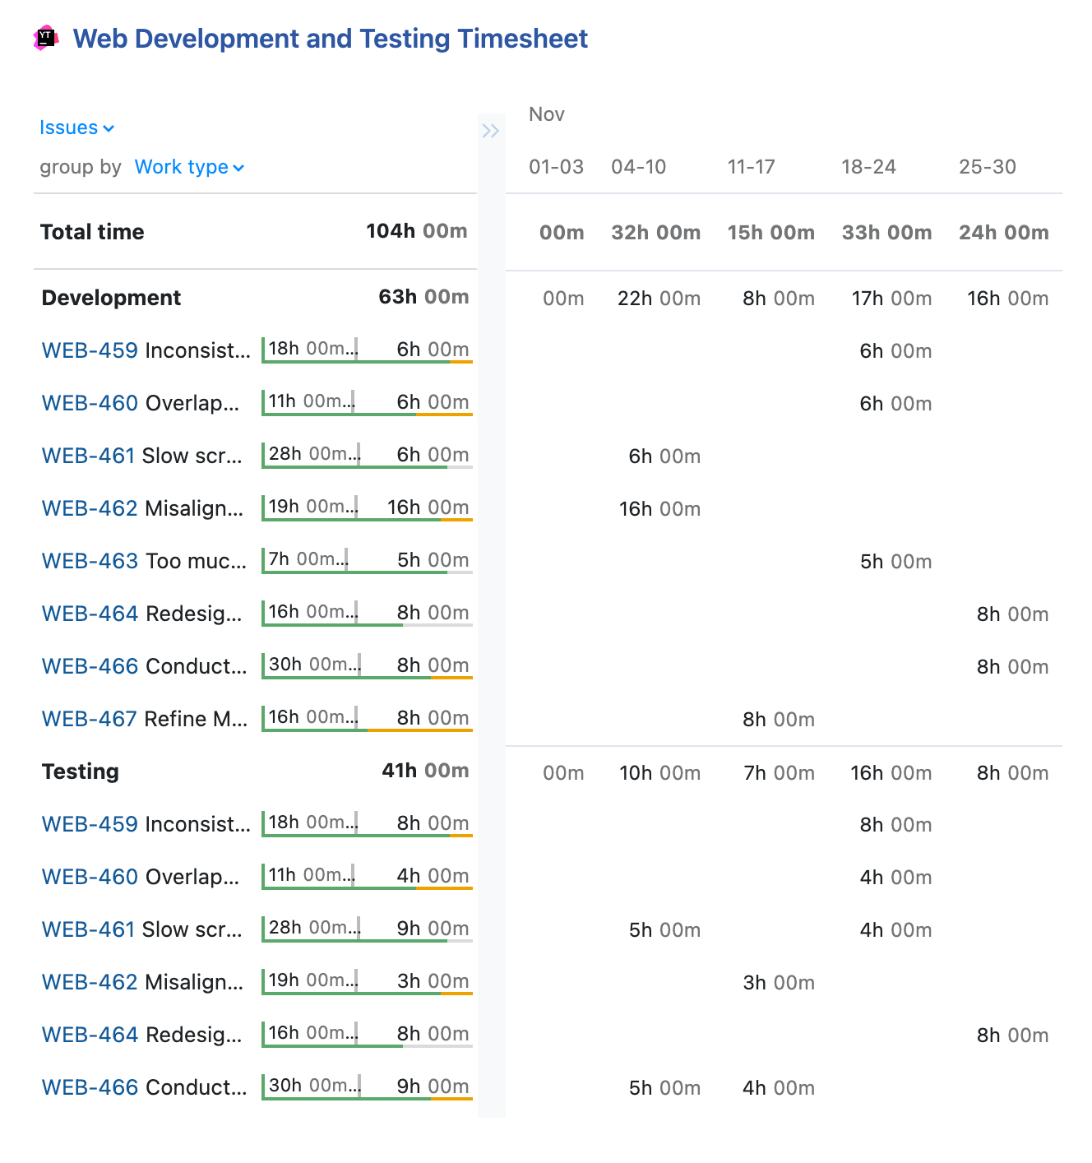
Task: Click the YouTrack logo icon
Action: click(x=45, y=38)
